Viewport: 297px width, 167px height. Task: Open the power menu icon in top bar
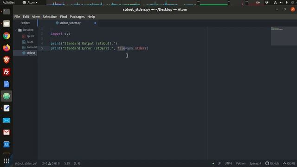[x=293, y=2]
